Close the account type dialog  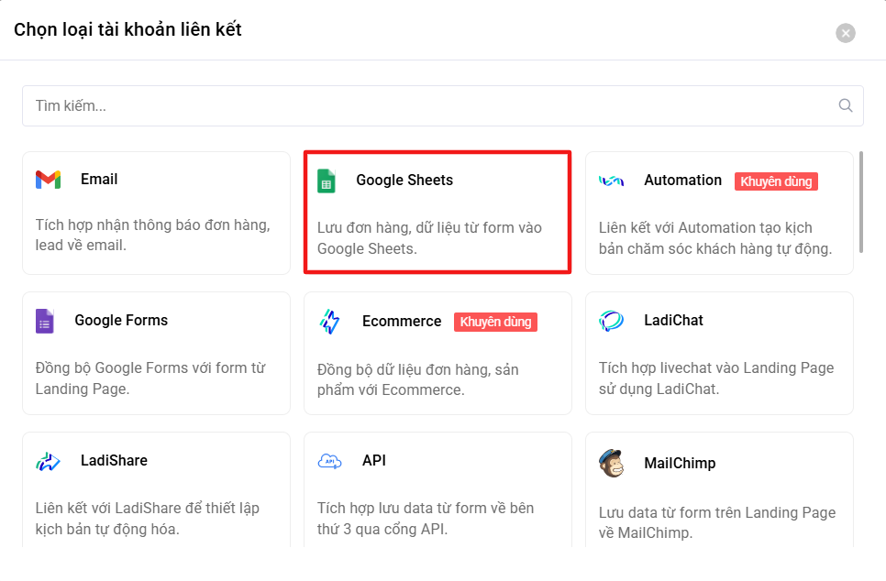coord(846,33)
